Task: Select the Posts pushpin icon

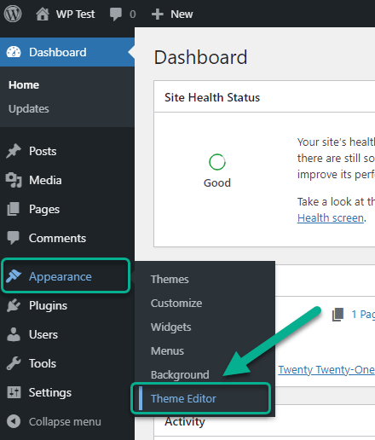Action: coord(14,151)
